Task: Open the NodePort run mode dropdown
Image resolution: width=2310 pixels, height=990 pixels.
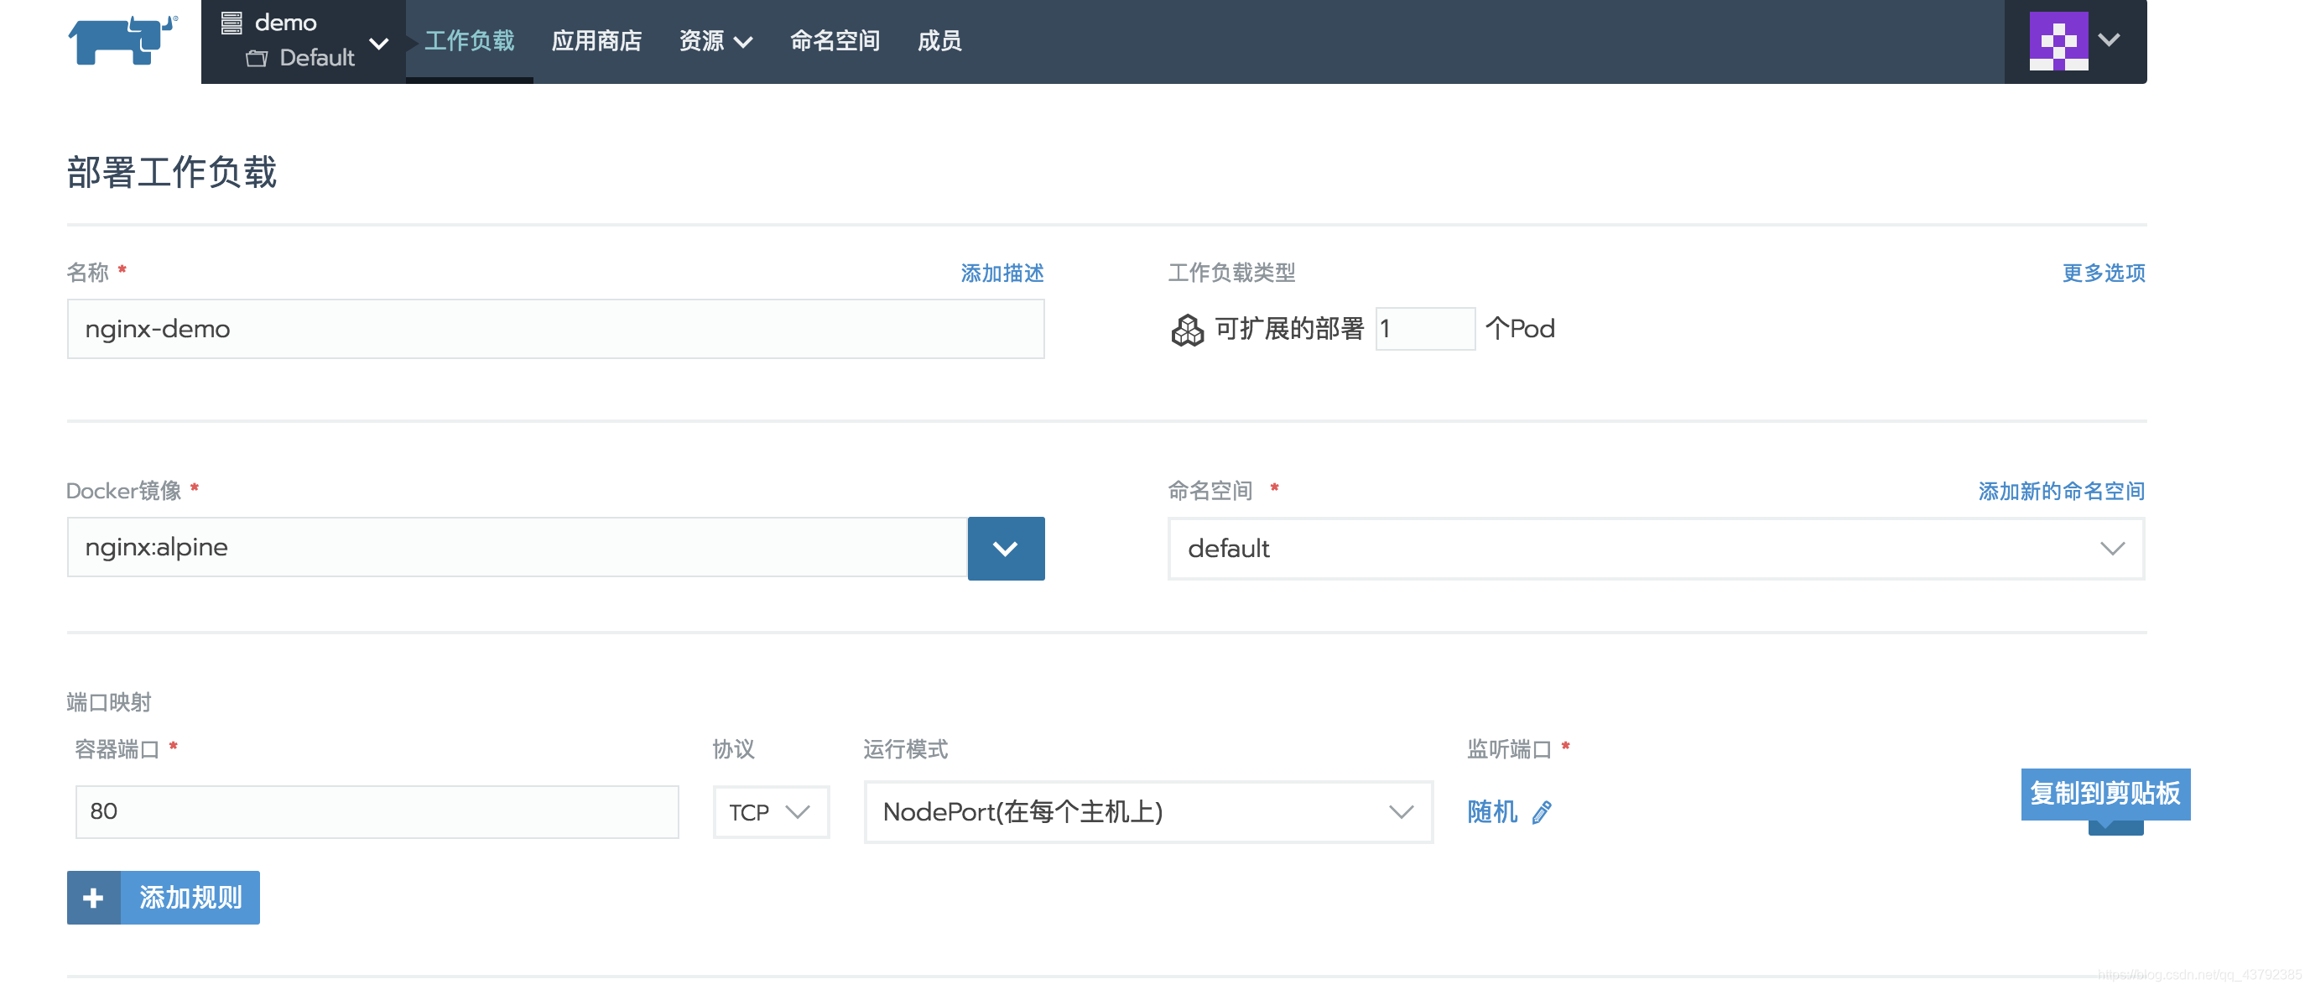Action: [x=1147, y=812]
